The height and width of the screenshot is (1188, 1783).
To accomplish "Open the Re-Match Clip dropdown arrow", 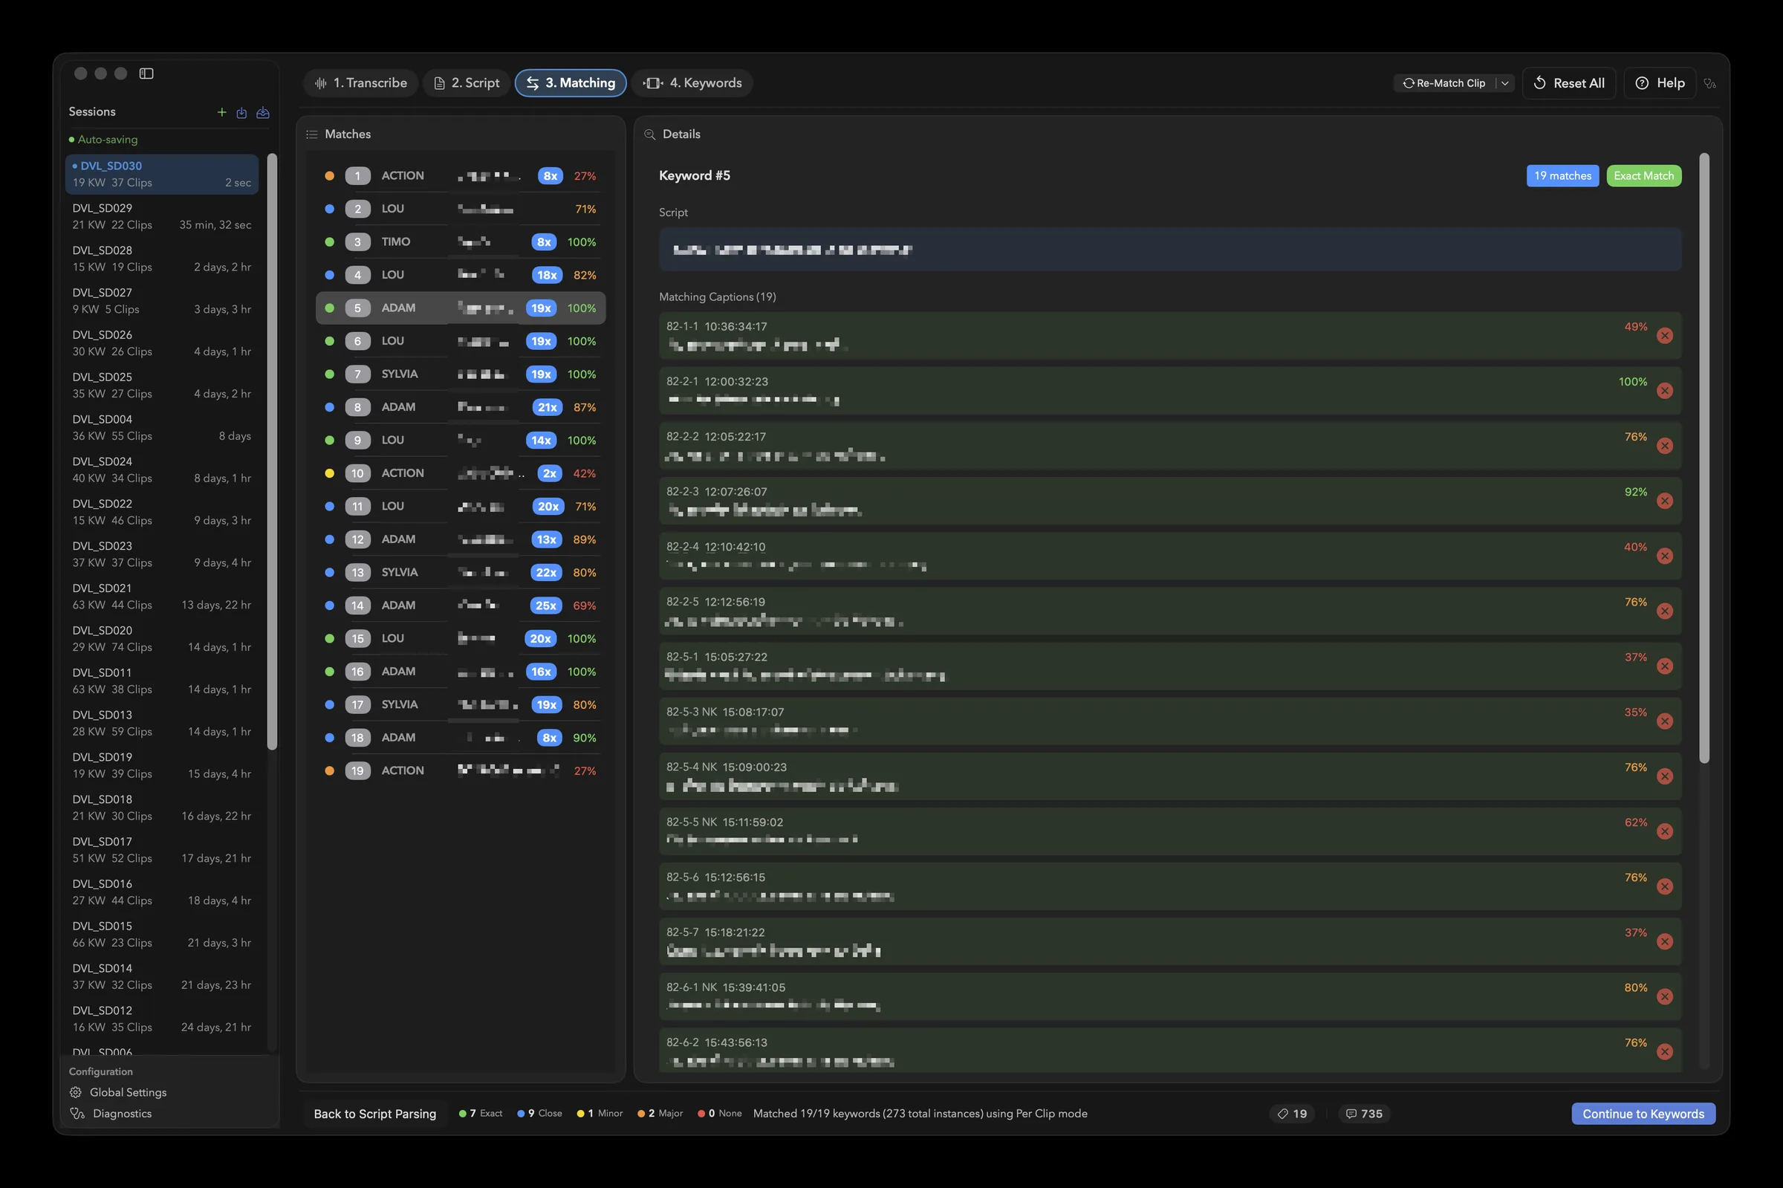I will tap(1504, 83).
